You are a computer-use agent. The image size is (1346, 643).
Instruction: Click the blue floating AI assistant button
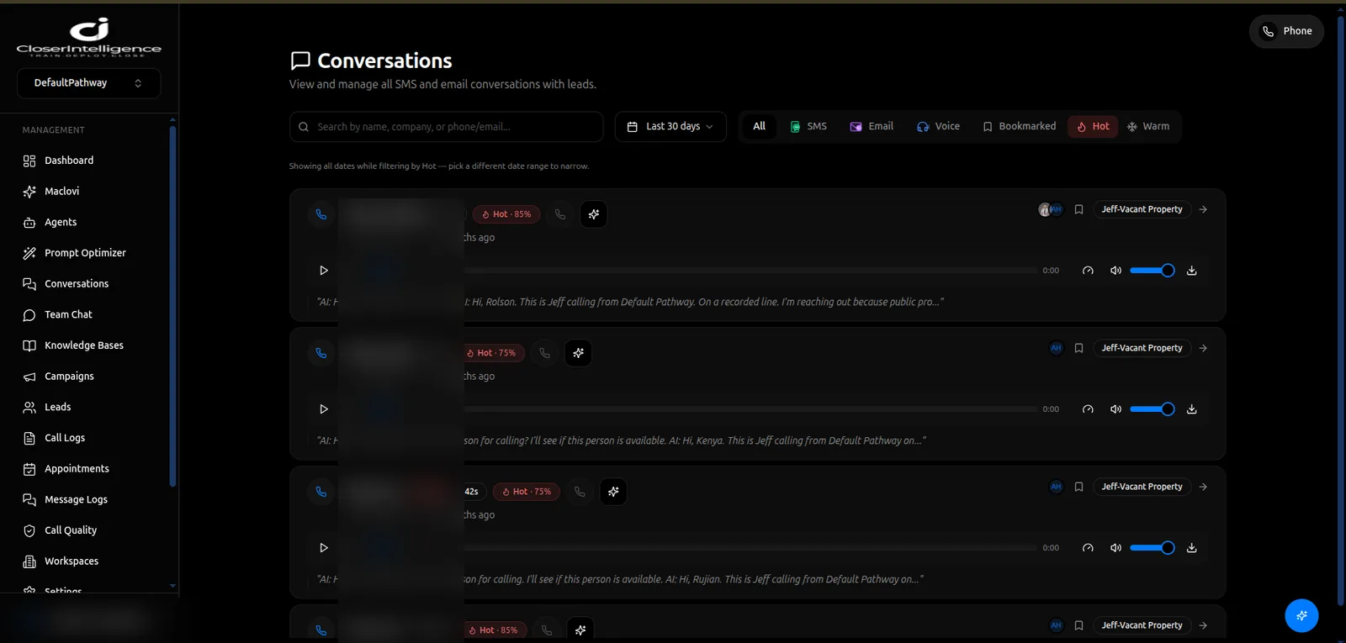[x=1301, y=615]
